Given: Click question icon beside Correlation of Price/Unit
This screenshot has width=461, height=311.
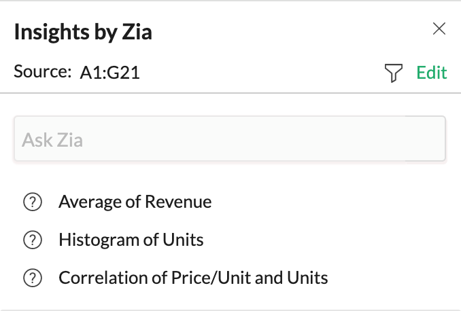Looking at the screenshot, I should pyautogui.click(x=32, y=278).
